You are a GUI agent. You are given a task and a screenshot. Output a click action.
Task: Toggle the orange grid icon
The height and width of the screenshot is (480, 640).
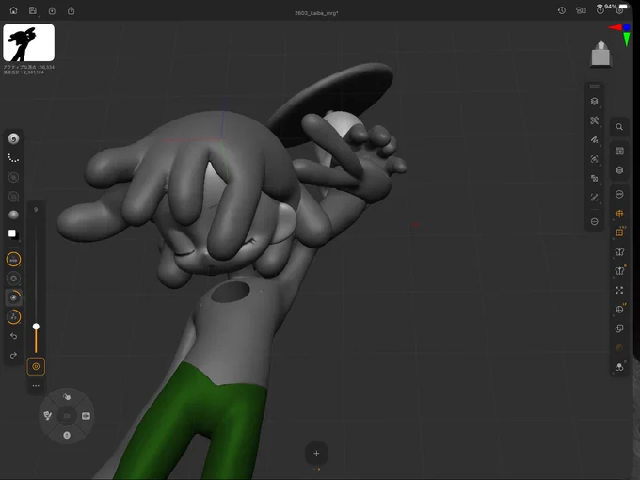[x=619, y=232]
